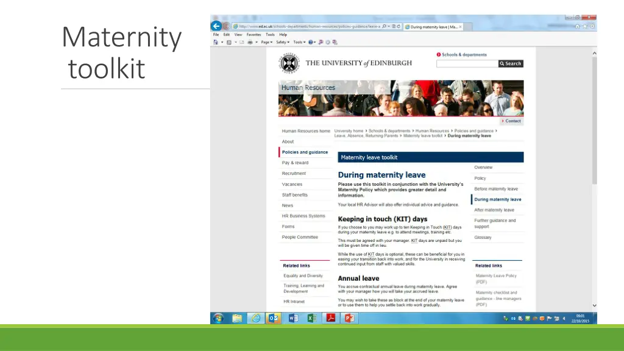Click the blue Help question mark icon
Viewport: 624px width, 351px height.
click(x=310, y=42)
